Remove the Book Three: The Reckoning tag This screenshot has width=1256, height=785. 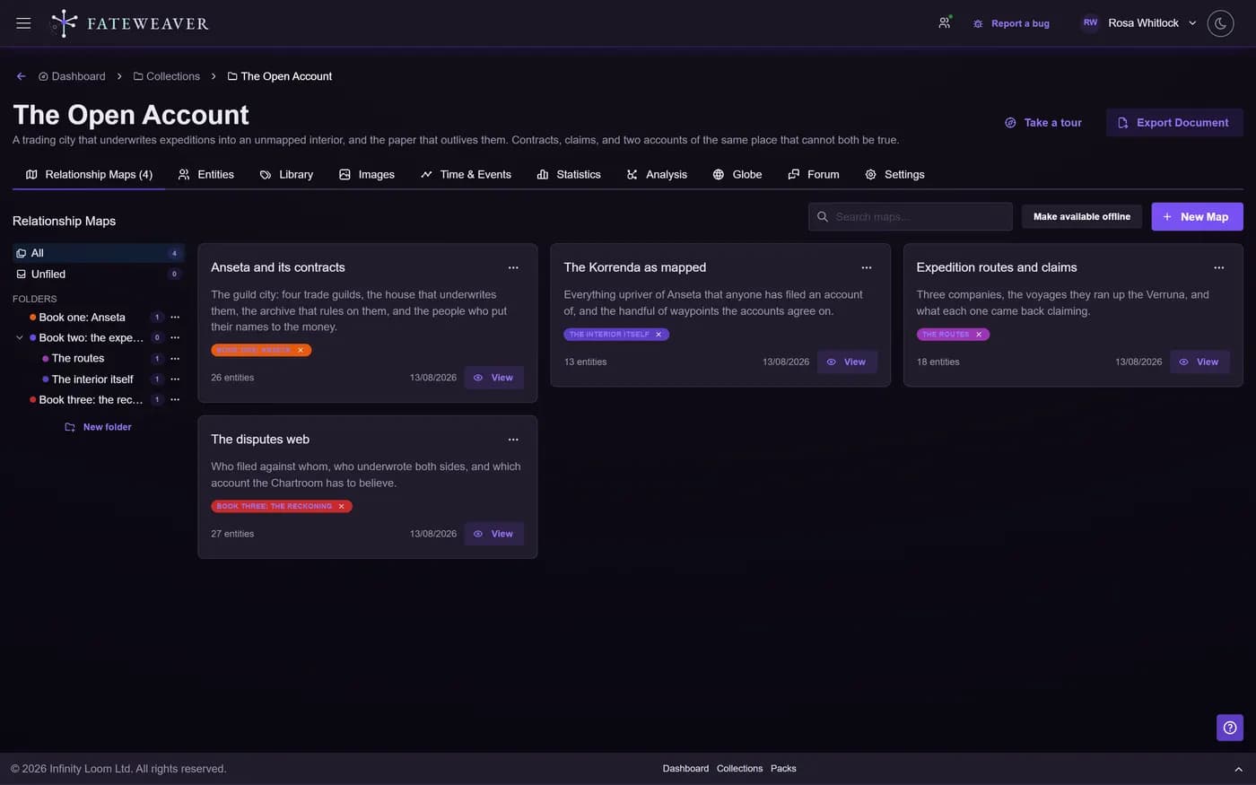click(341, 506)
